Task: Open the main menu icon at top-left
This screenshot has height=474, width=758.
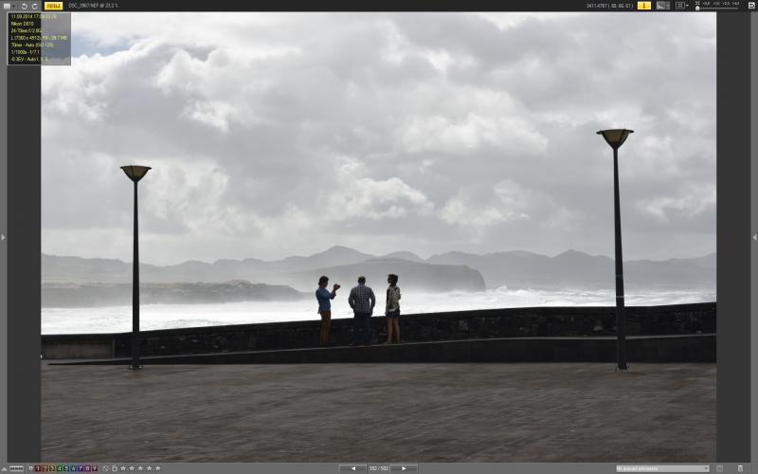Action: 7,6
